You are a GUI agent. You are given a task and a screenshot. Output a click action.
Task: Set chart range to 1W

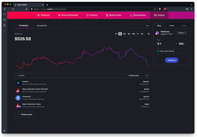click(124, 34)
